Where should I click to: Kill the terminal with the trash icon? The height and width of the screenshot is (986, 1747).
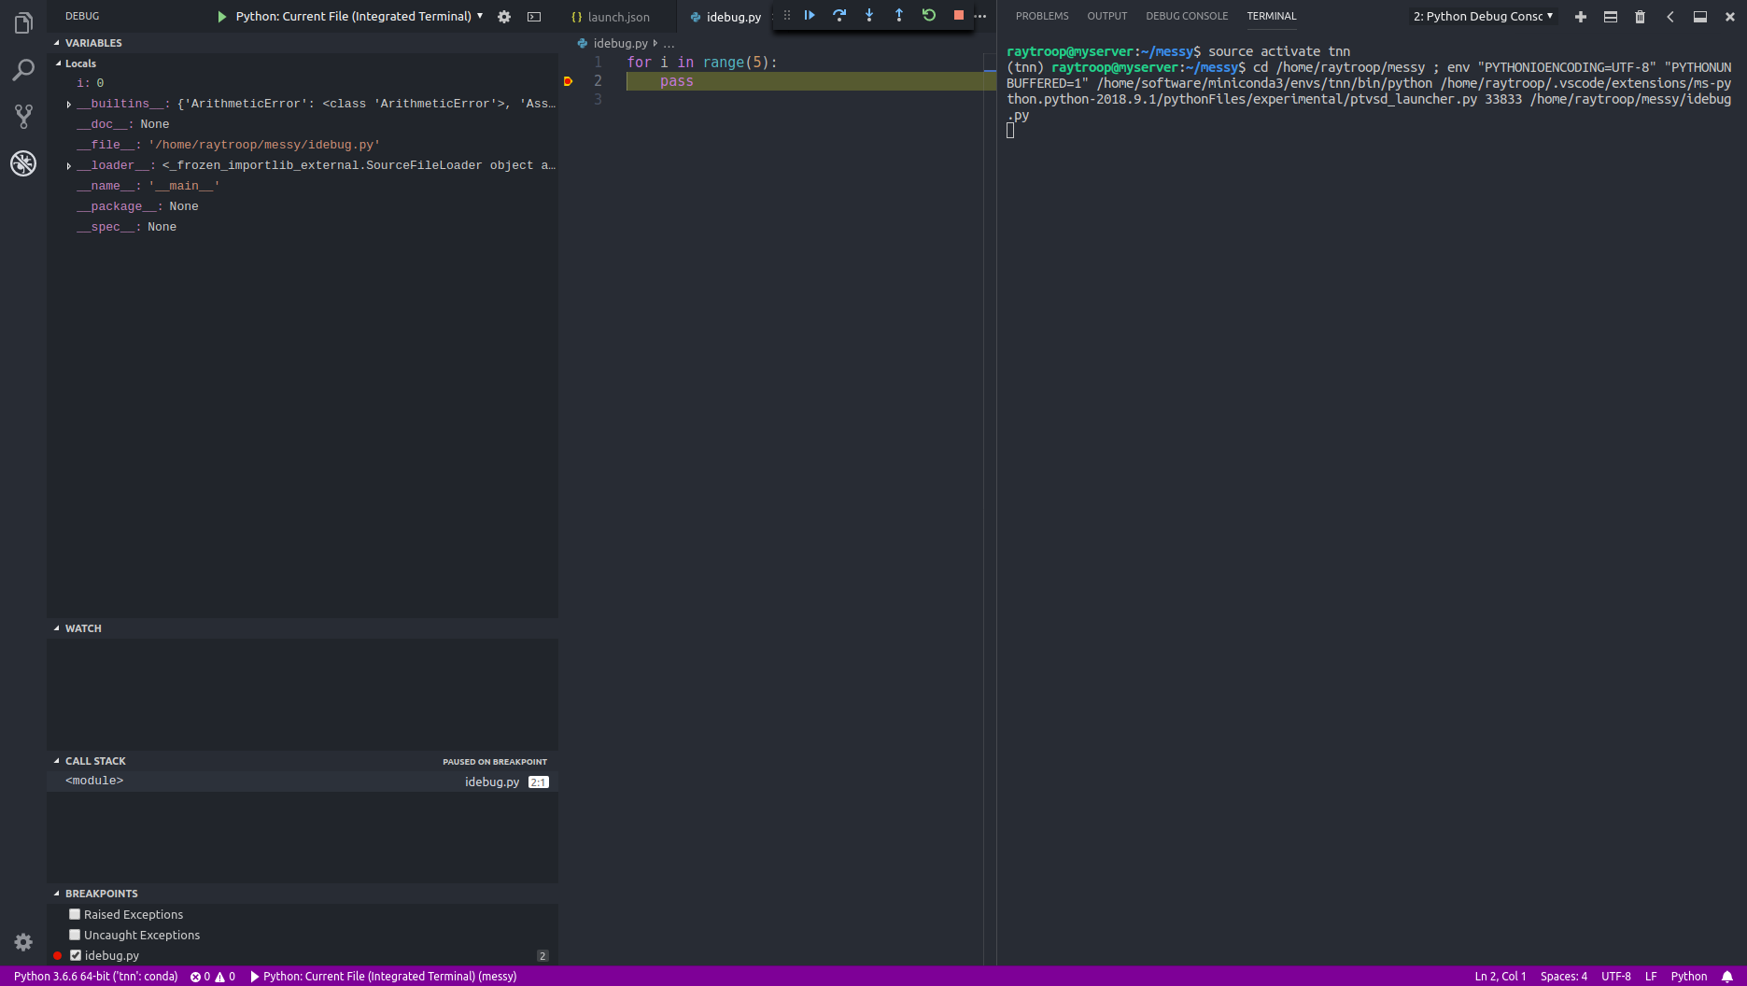click(x=1640, y=16)
